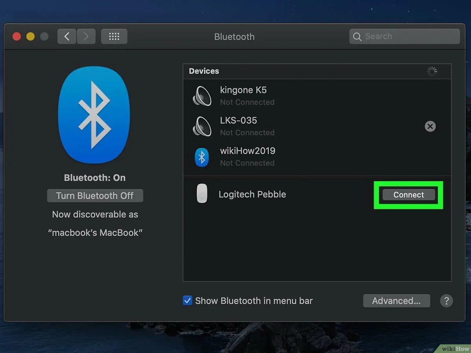Select the LKS-035 device name

239,120
